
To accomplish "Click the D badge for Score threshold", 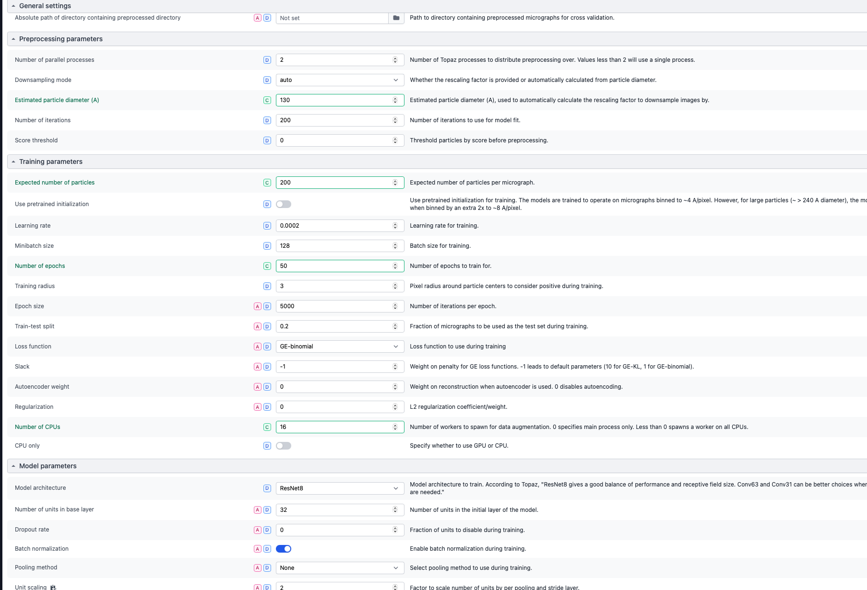I will [267, 140].
